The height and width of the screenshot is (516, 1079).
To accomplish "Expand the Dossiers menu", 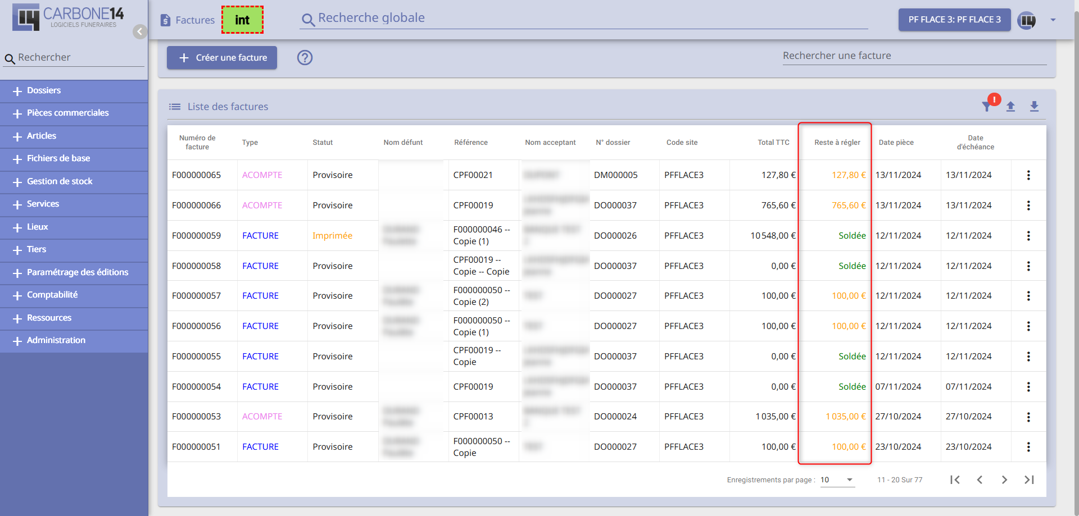I will [74, 91].
